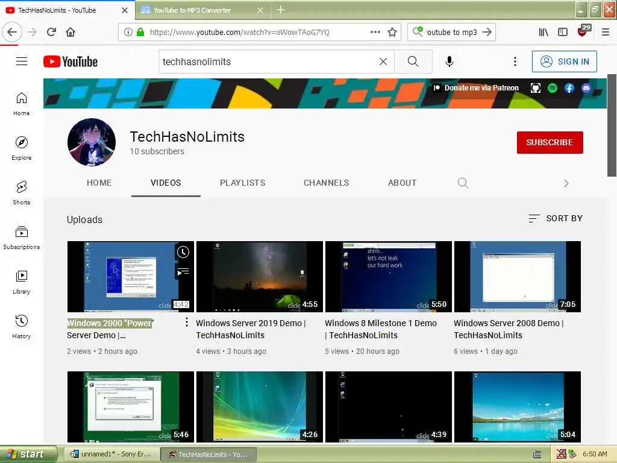Open channel GitHub link icon
Viewport: 617px width, 463px height.
pyautogui.click(x=536, y=88)
